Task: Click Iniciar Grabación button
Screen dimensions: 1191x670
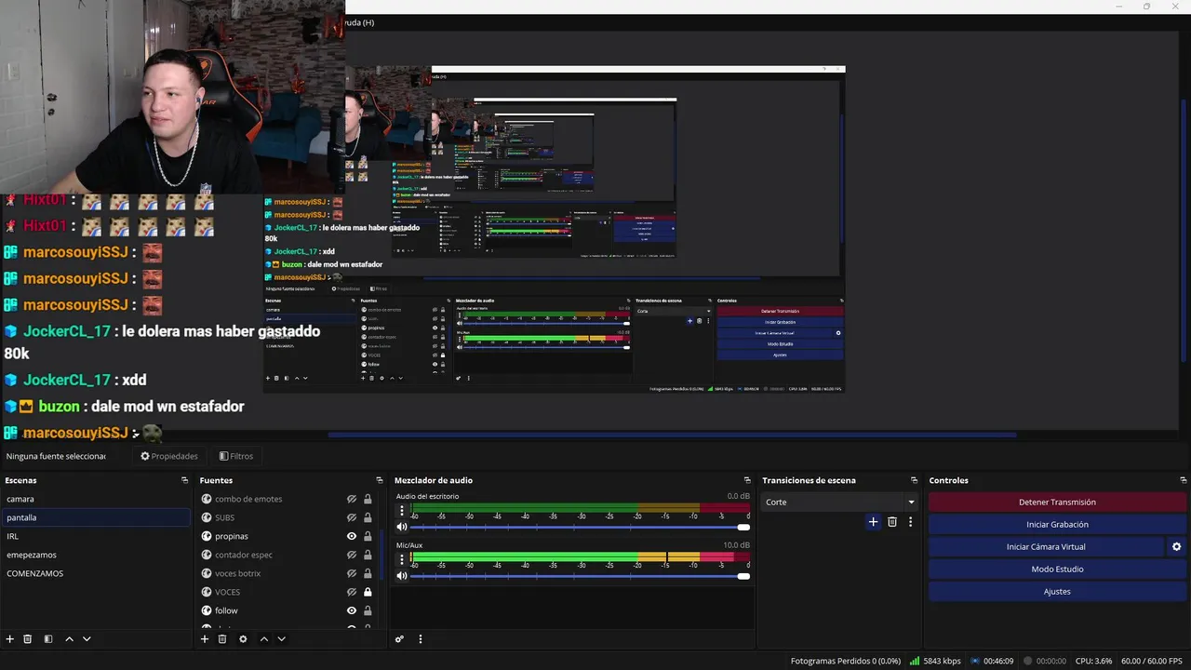Action: point(1057,524)
